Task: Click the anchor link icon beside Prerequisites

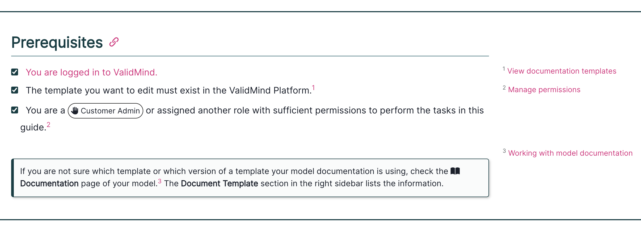Action: click(x=114, y=42)
